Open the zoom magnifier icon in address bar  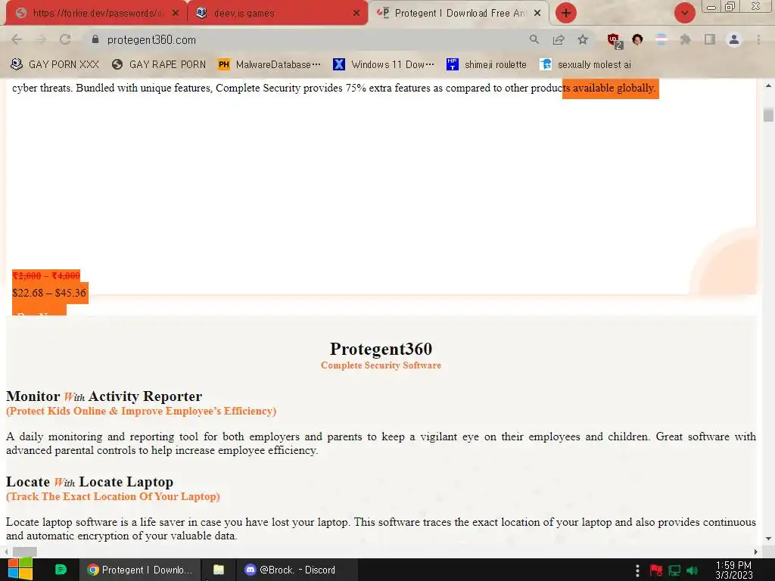pos(534,39)
